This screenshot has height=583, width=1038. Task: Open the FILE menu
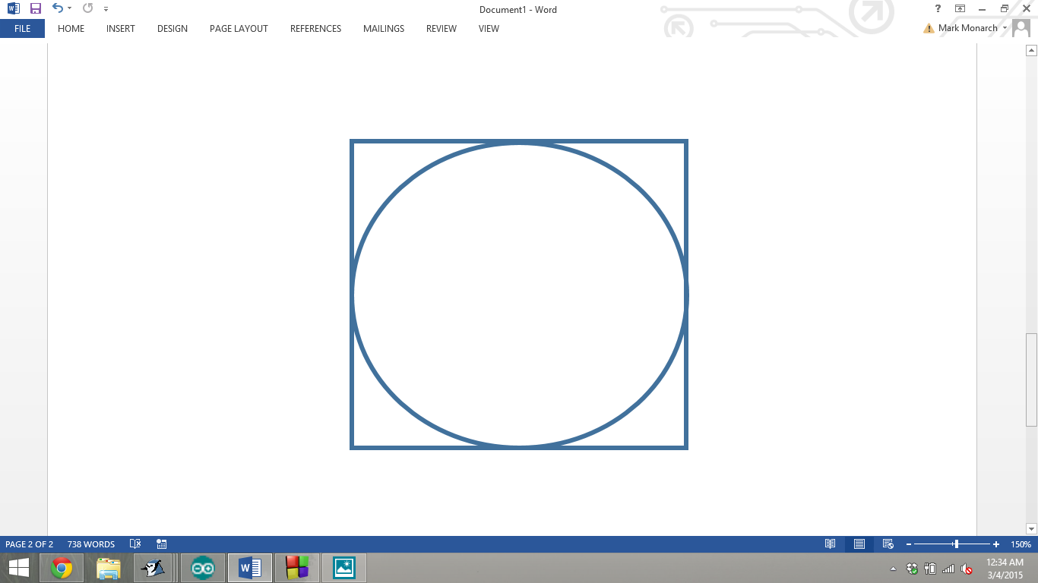(22, 28)
